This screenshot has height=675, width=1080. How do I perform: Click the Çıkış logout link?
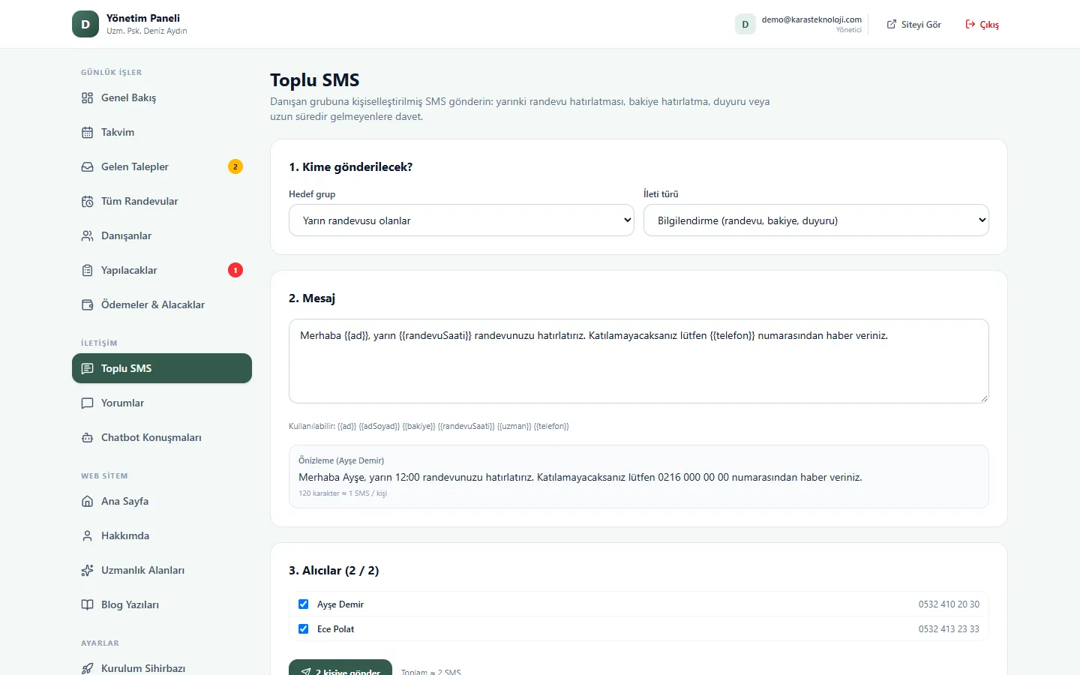pos(982,25)
